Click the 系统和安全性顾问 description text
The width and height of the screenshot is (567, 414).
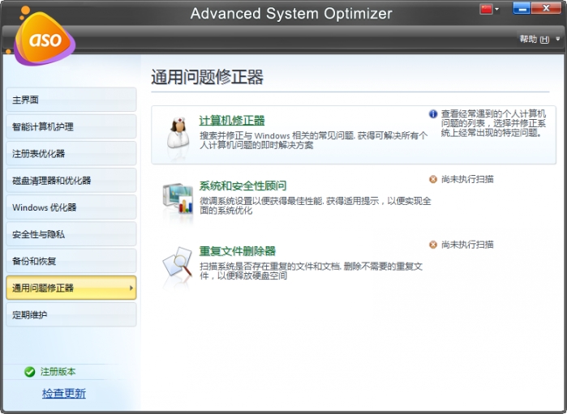[316, 206]
